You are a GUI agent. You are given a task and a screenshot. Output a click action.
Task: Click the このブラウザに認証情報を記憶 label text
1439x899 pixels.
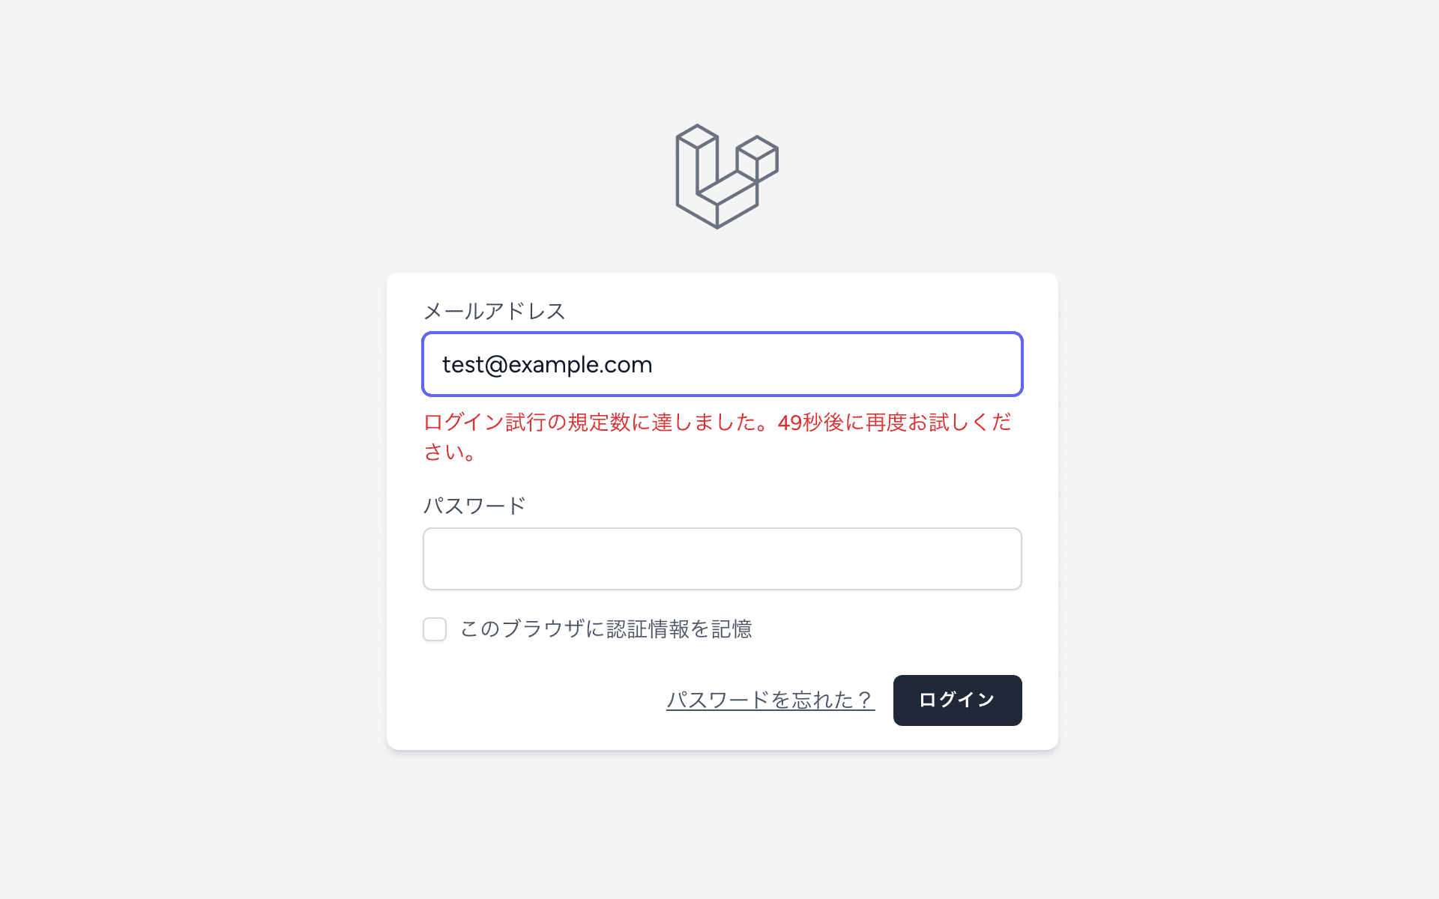point(606,629)
